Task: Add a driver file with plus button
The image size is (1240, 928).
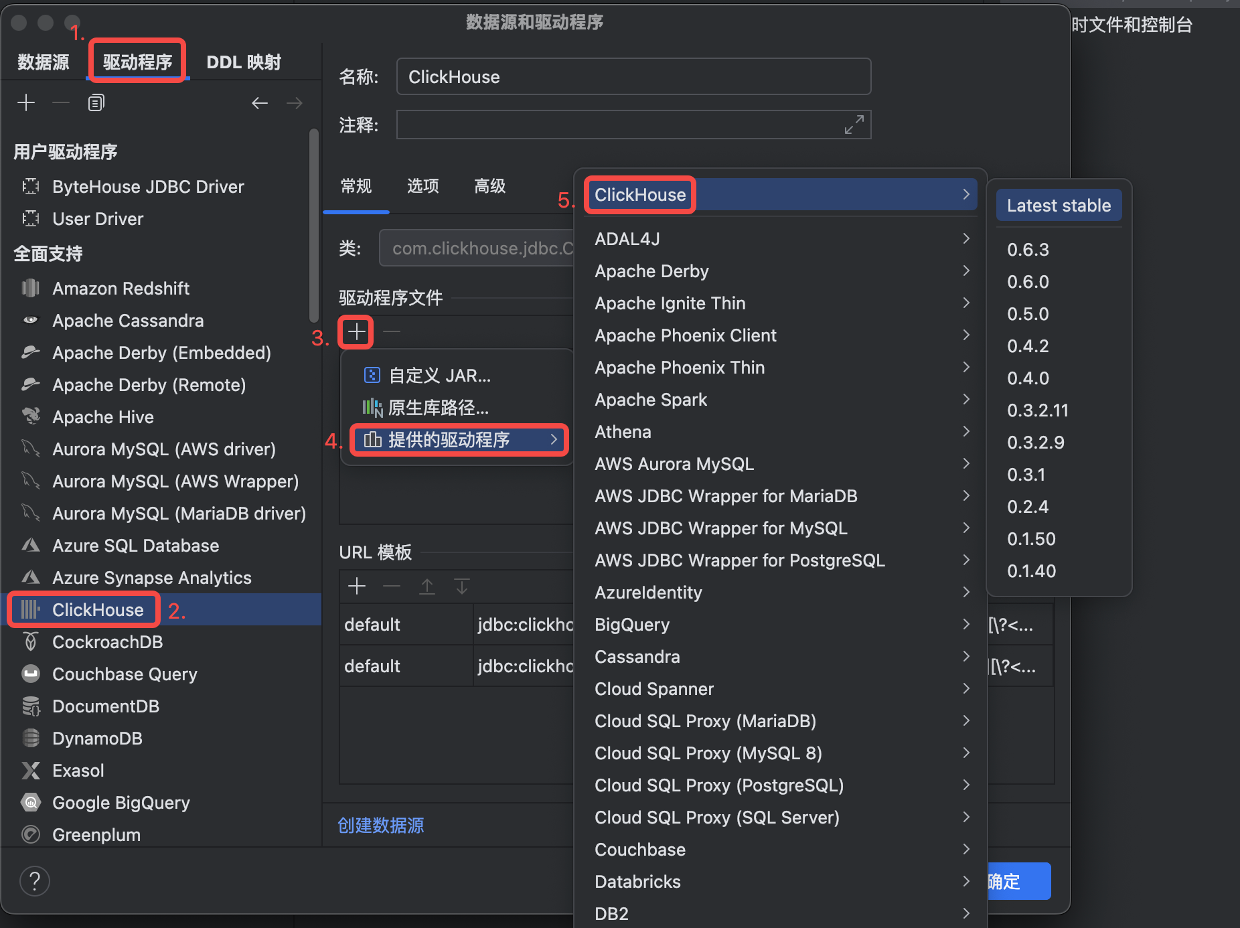Action: tap(356, 331)
